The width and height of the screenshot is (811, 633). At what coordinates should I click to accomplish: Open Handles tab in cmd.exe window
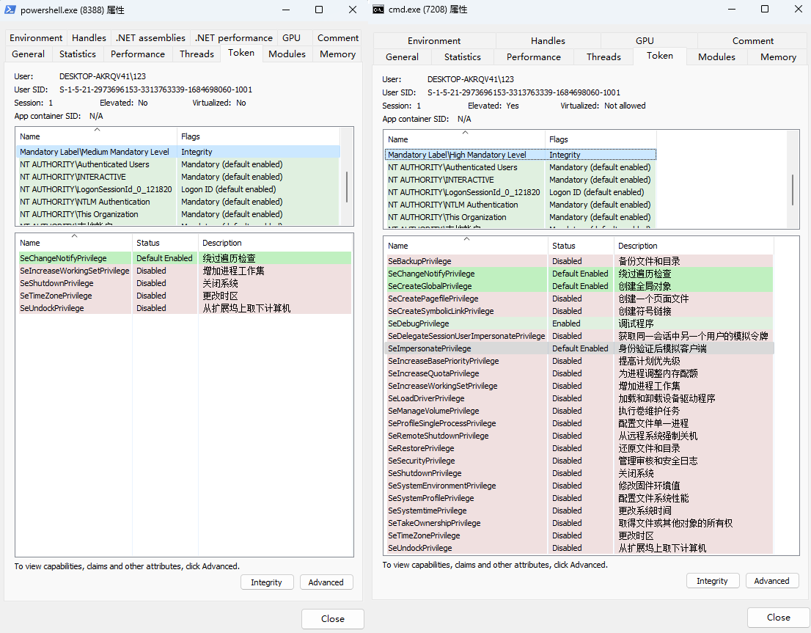point(548,40)
